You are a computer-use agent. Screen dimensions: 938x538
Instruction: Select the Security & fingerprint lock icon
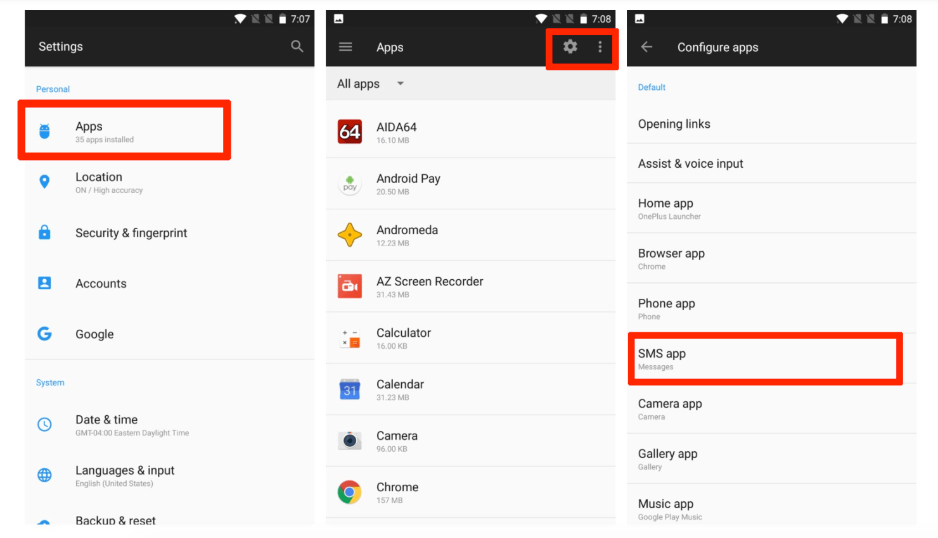point(44,232)
